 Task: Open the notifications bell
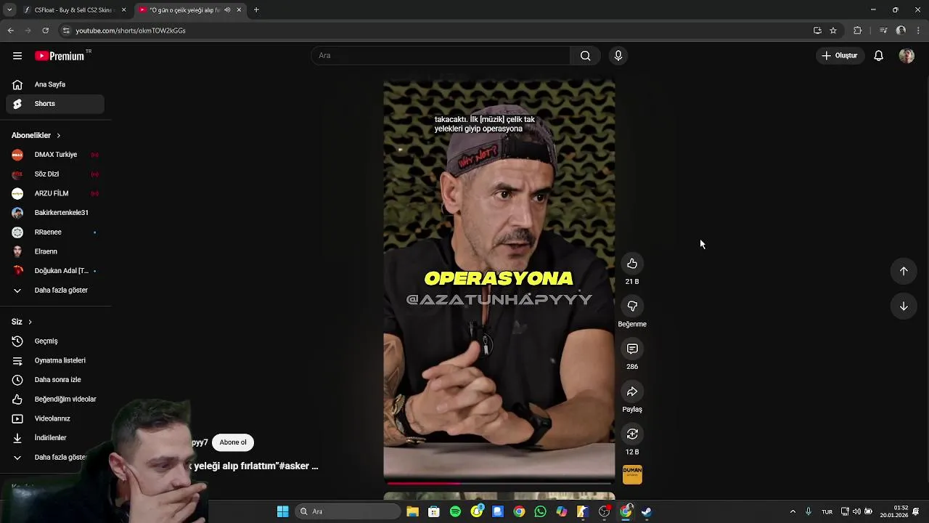[x=878, y=56]
